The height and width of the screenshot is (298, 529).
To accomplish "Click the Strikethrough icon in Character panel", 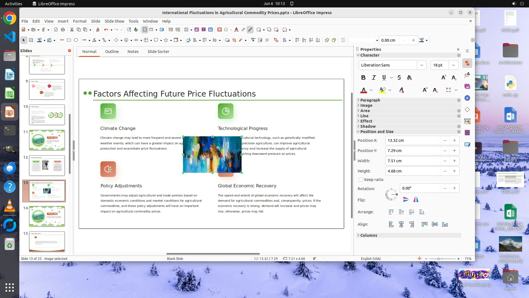I will pos(399,78).
